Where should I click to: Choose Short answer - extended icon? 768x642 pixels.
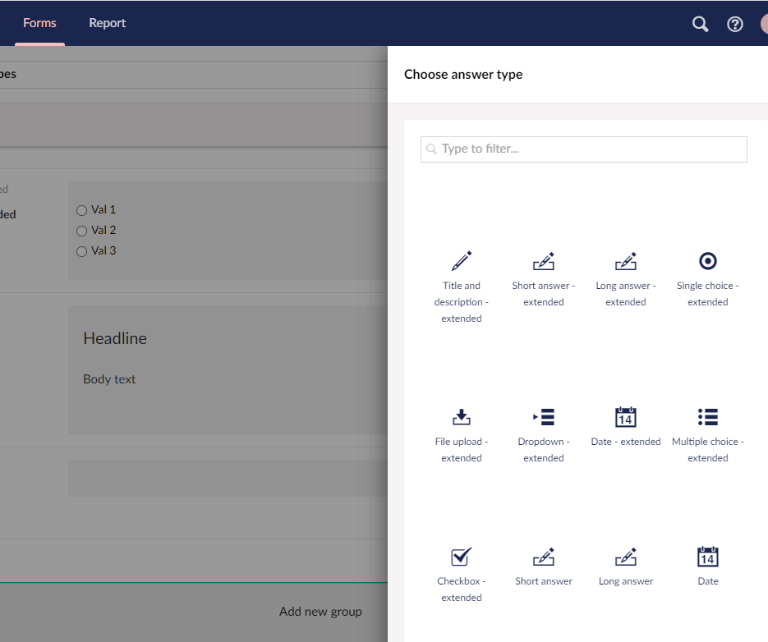(544, 261)
